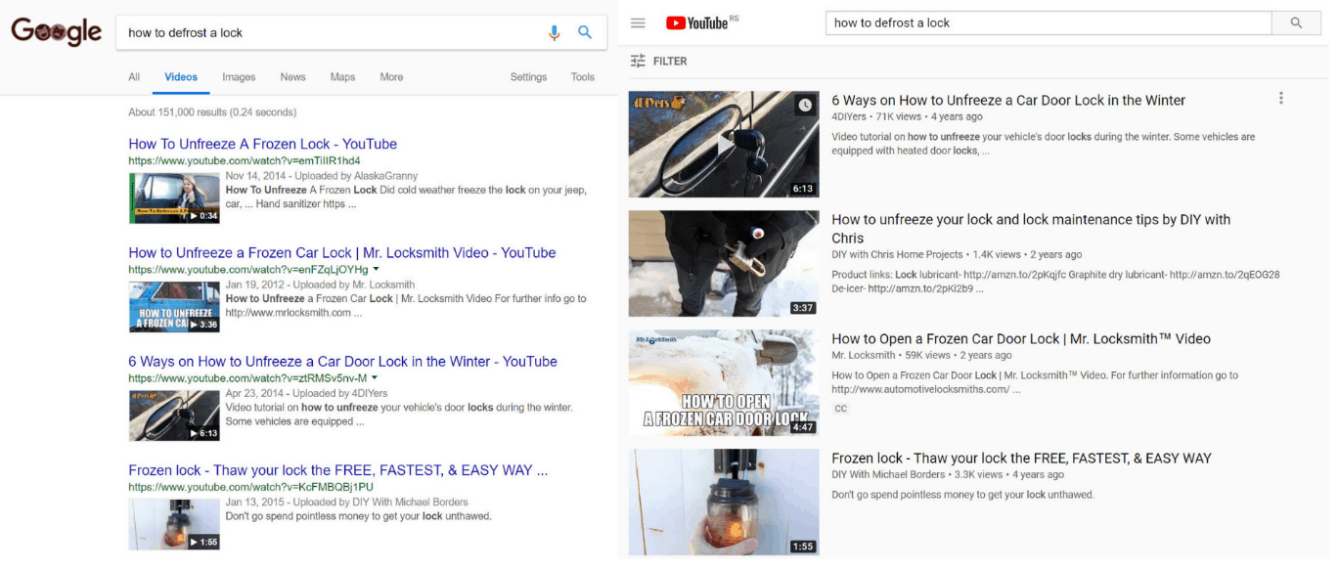Viewport: 1339px width, 570px height.
Task: Click the YouTube search input field
Action: click(1049, 22)
